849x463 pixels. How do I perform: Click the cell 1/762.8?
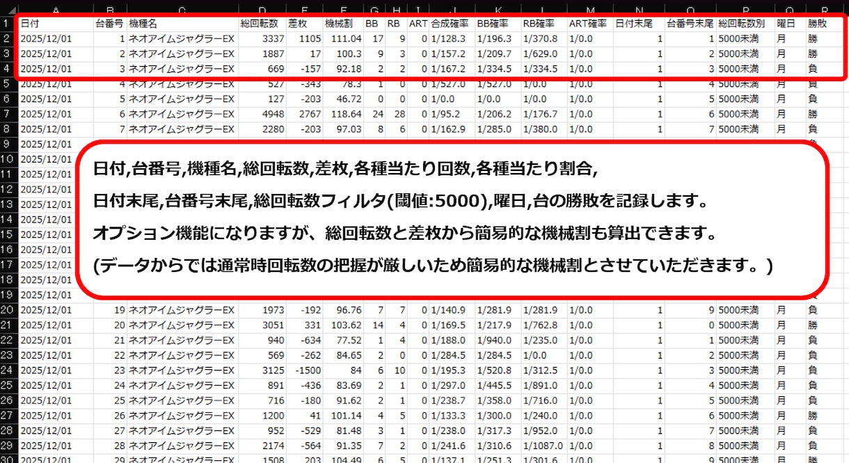pyautogui.click(x=543, y=325)
